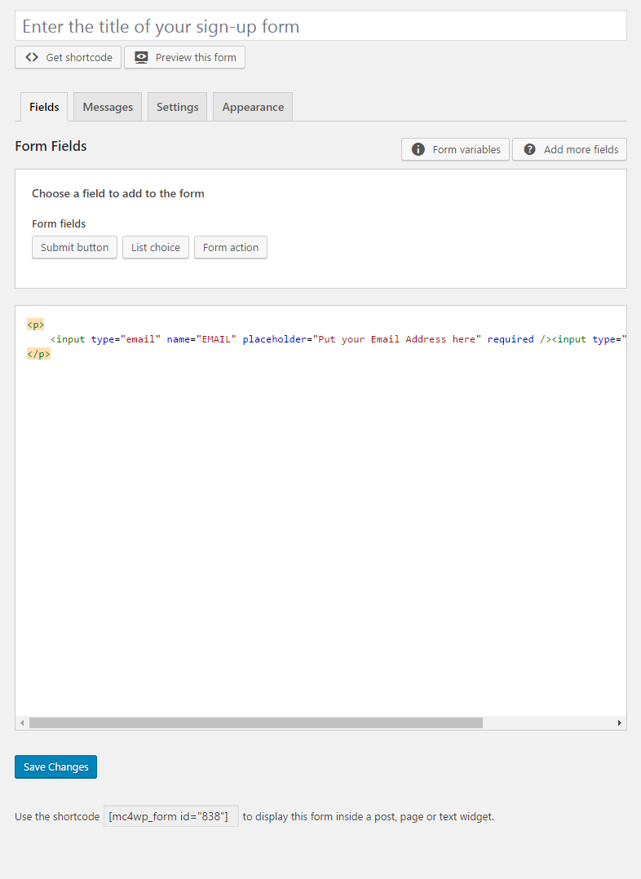Add a Submit button field
641x879 pixels.
tap(74, 247)
